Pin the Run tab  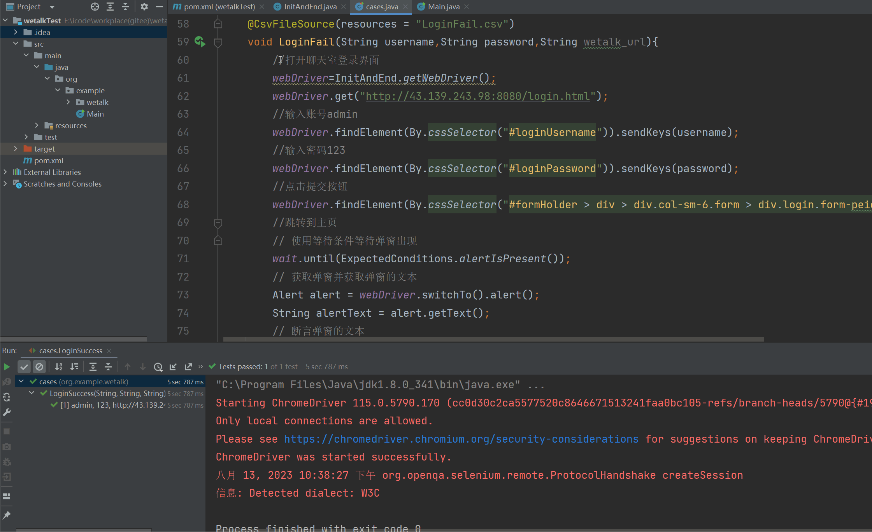click(7, 515)
